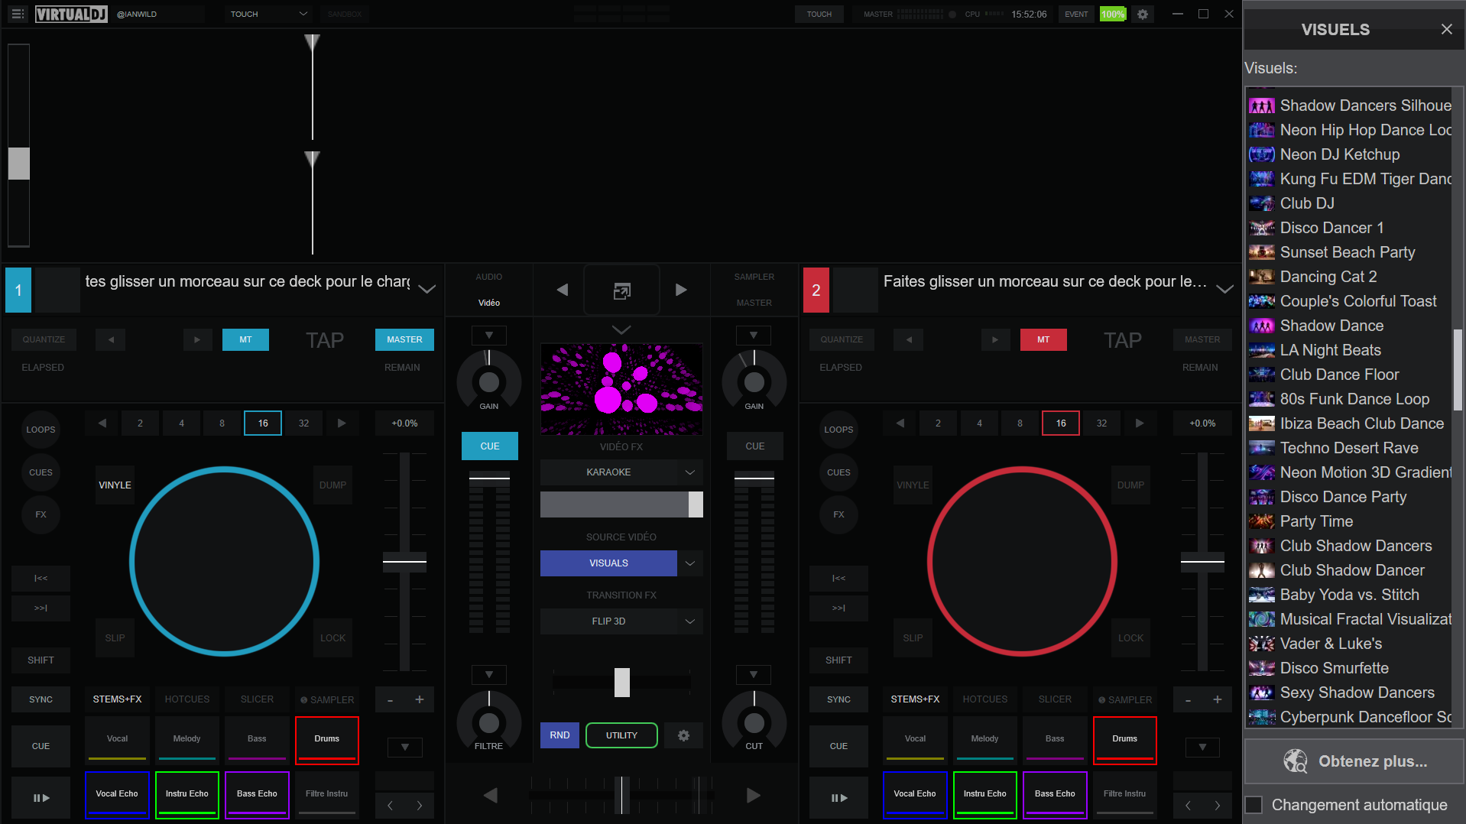
Task: Click the RND video button
Action: click(x=559, y=735)
